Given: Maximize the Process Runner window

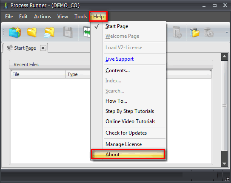Looking at the screenshot, I should pyautogui.click(x=214, y=6).
